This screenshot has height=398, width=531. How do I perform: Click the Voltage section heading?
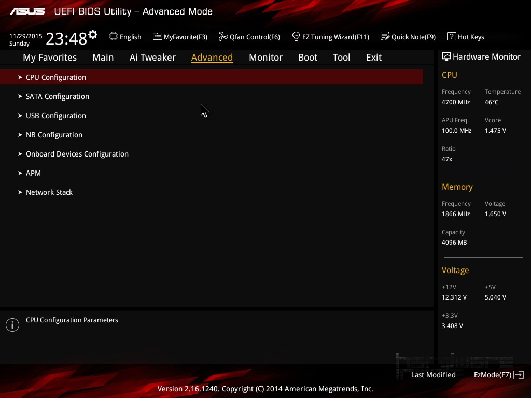[x=455, y=270]
